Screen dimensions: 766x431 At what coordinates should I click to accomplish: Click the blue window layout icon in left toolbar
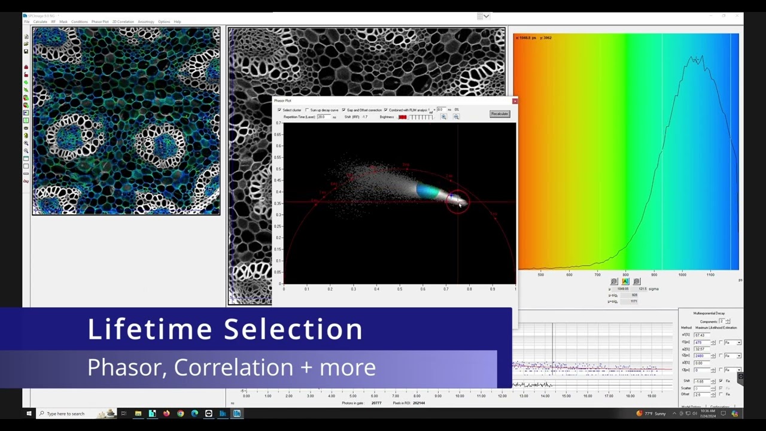click(x=26, y=113)
